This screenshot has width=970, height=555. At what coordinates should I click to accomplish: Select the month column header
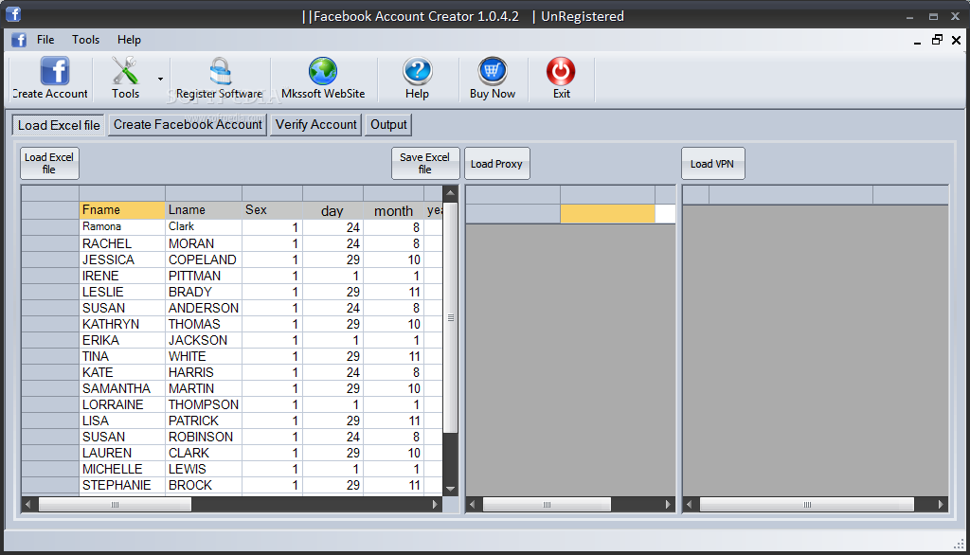point(393,210)
